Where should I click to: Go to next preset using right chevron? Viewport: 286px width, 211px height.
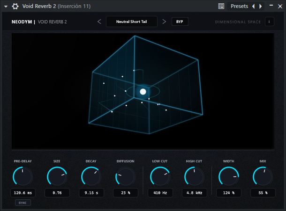tap(164, 22)
